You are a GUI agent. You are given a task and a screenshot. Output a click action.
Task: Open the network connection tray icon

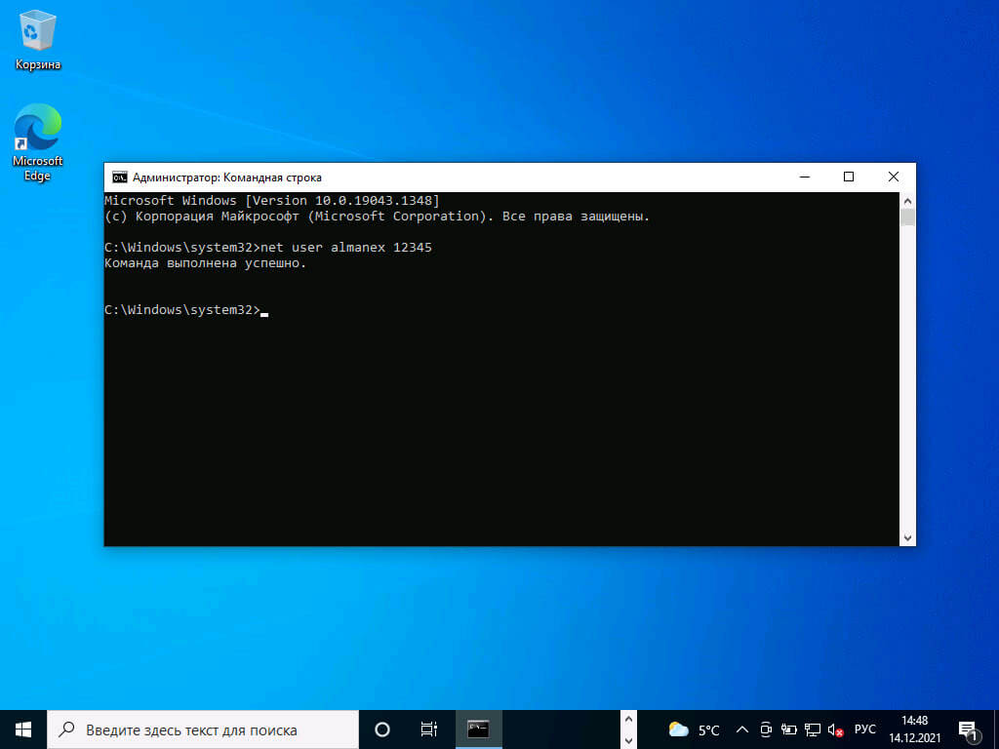(x=813, y=729)
